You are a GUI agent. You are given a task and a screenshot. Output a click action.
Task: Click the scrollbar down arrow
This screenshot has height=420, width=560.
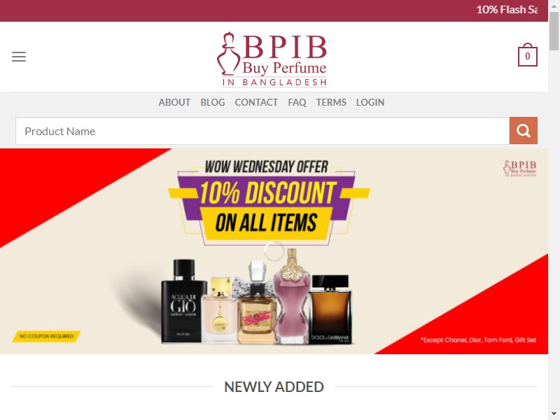554,414
